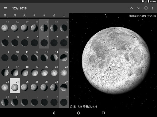Screen dimensions: 157x117
Task: Tap the large moon image
Action: pyautogui.click(x=116, y=61)
